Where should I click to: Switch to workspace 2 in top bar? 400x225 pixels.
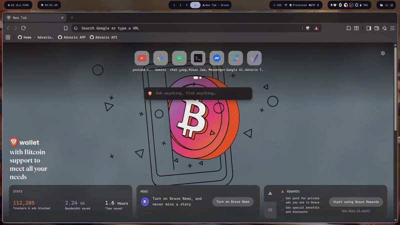180,5
